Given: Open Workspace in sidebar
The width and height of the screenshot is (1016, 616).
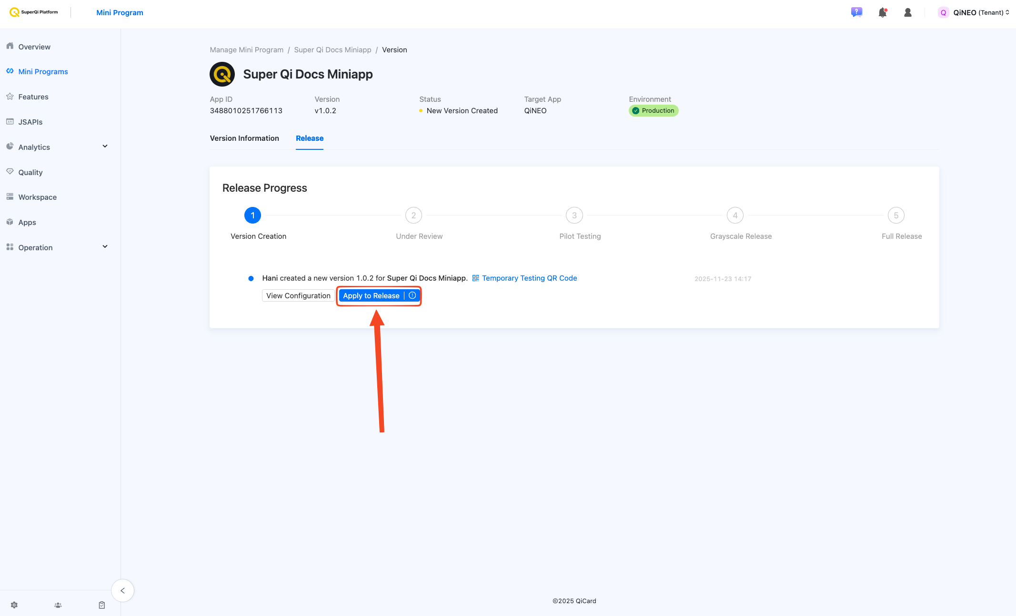Looking at the screenshot, I should point(38,197).
